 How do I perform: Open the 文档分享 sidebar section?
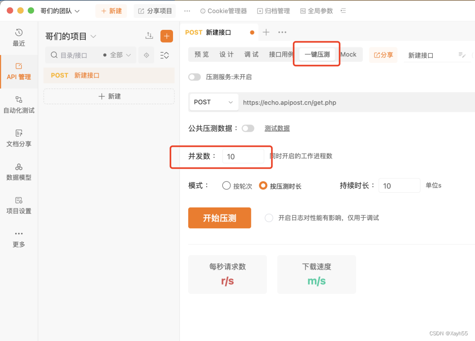[19, 138]
